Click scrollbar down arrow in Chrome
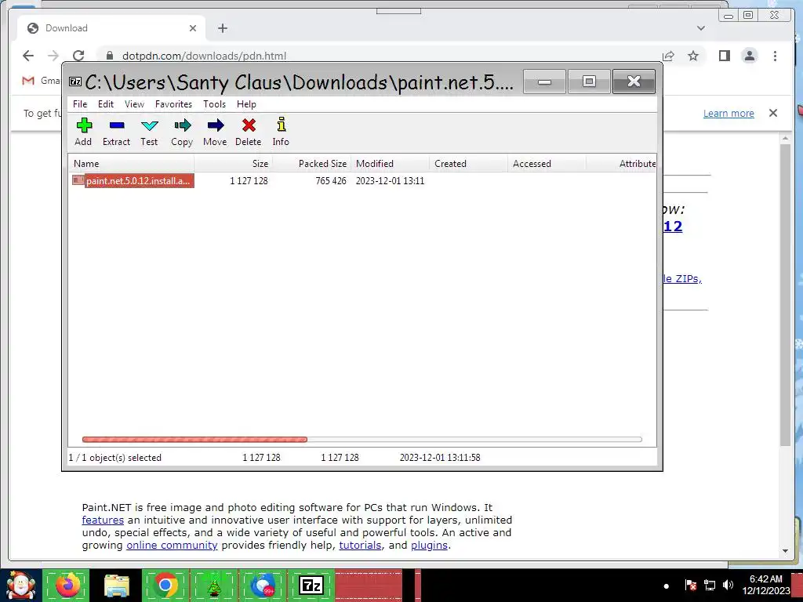This screenshot has height=602, width=803. point(786,551)
